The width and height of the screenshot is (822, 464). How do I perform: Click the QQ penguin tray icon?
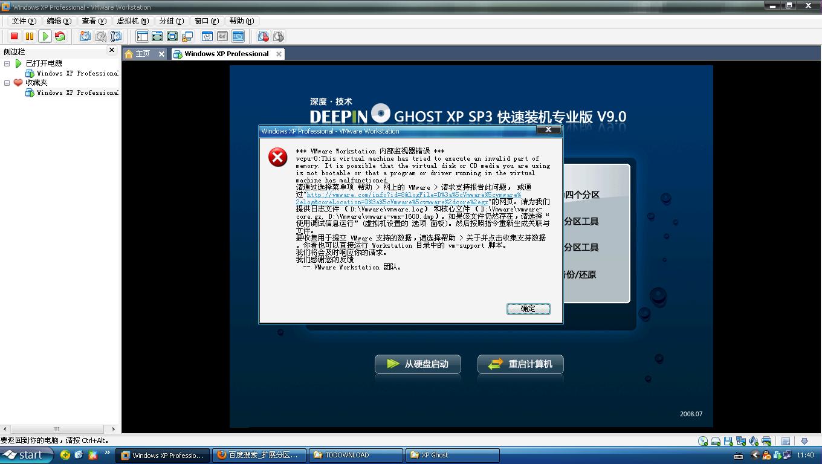point(766,455)
